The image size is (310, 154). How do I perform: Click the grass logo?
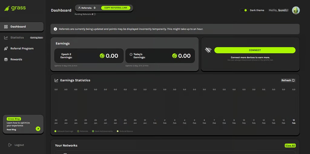coord(15,8)
